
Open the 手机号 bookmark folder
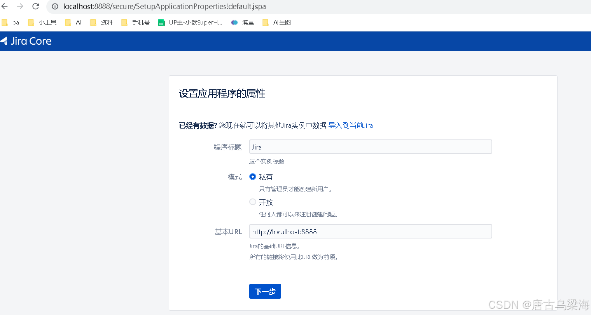pyautogui.click(x=136, y=23)
